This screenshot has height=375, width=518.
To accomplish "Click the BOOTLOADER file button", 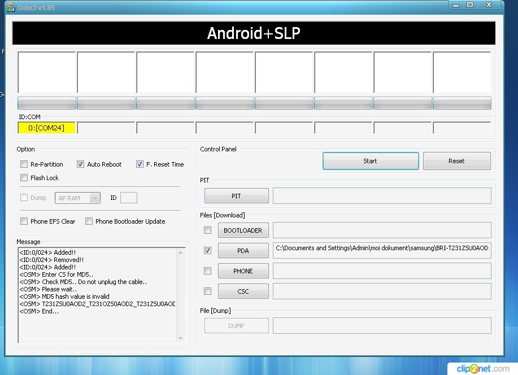I will 243,230.
